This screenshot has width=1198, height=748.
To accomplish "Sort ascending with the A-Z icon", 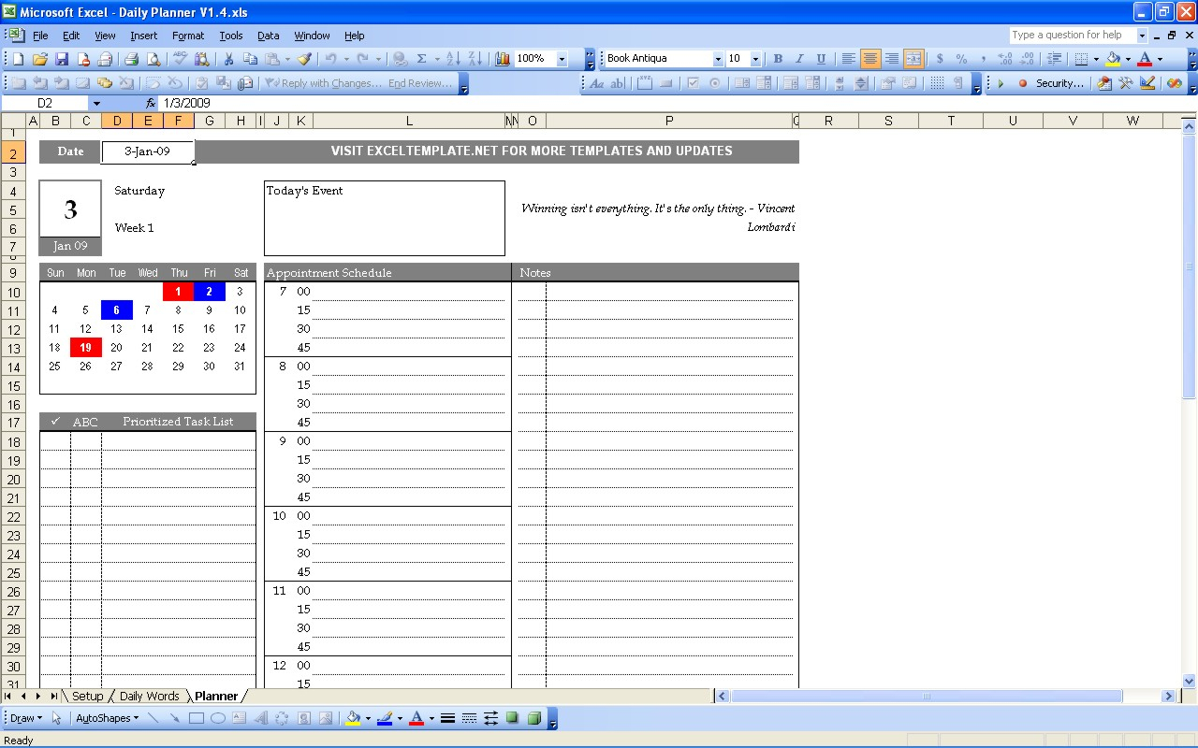I will pyautogui.click(x=454, y=59).
